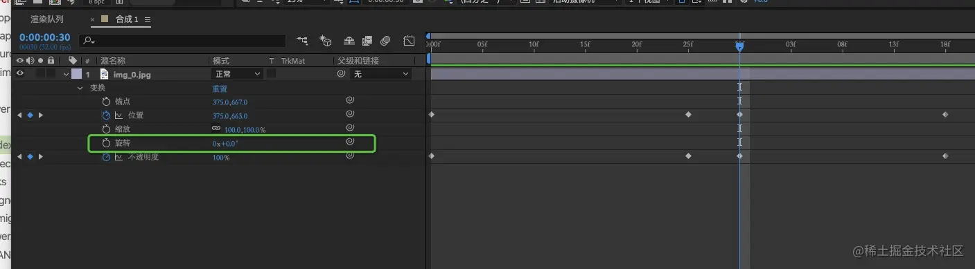Click the 模式 column header
975x269 pixels.
pos(220,61)
